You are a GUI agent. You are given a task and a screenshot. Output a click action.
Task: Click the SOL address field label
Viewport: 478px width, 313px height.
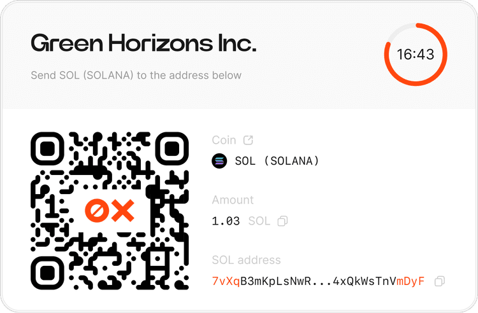pyautogui.click(x=246, y=260)
